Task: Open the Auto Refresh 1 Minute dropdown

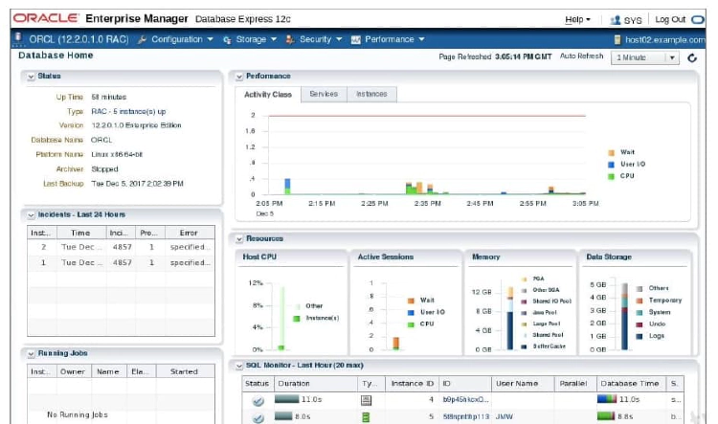Action: pyautogui.click(x=644, y=57)
